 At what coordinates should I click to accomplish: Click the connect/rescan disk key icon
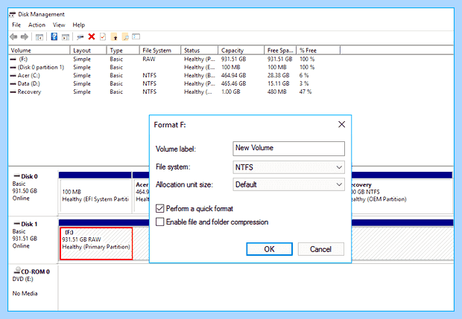coord(80,37)
